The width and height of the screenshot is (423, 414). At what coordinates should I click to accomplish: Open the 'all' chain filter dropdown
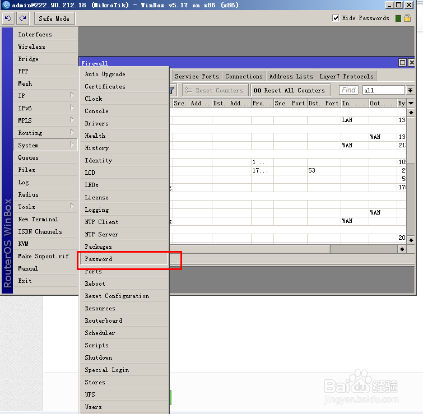pyautogui.click(x=410, y=90)
